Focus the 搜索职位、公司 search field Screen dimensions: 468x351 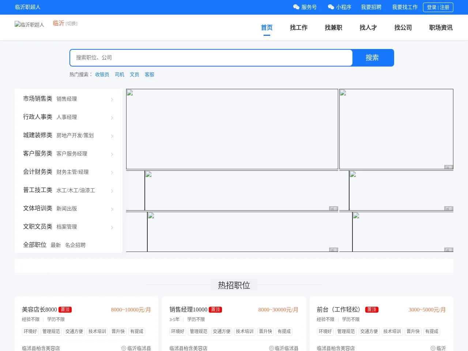(x=211, y=58)
